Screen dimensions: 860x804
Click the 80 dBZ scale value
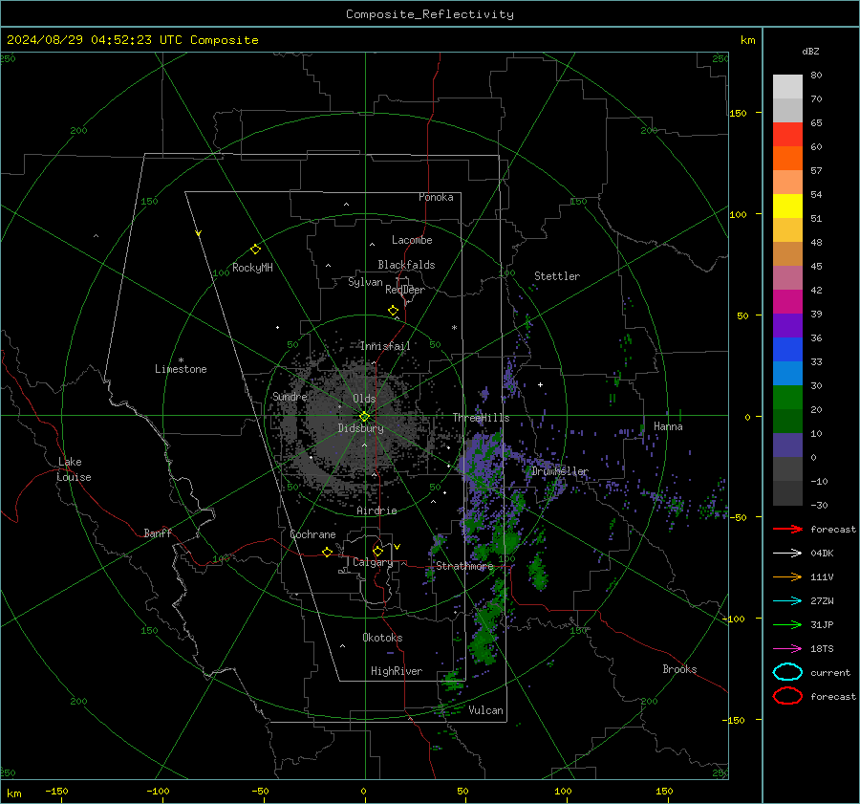coord(816,76)
